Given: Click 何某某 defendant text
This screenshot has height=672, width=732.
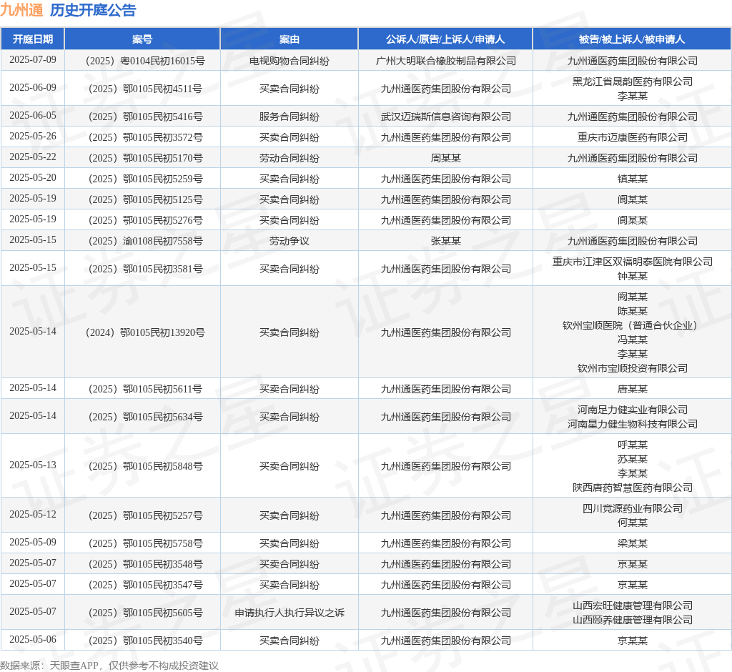Looking at the screenshot, I should pos(632,523).
